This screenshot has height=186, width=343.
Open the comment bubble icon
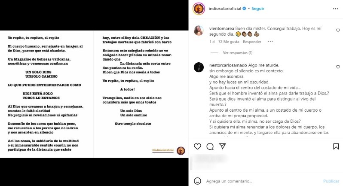point(210,146)
